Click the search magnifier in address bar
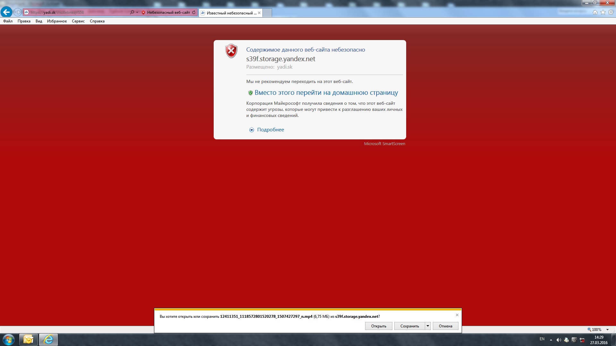This screenshot has width=616, height=346. coord(132,12)
